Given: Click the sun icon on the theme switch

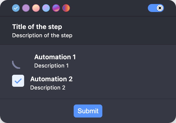Looking at the screenshot, I should (160, 8).
